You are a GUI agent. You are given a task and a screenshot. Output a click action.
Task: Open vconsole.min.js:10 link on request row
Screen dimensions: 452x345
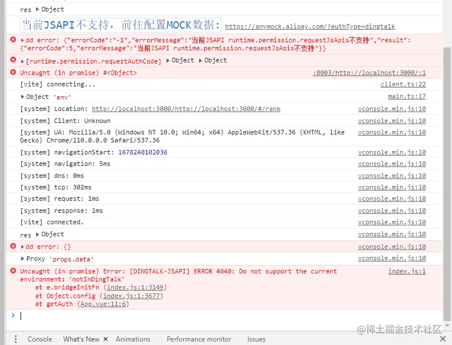point(392,199)
